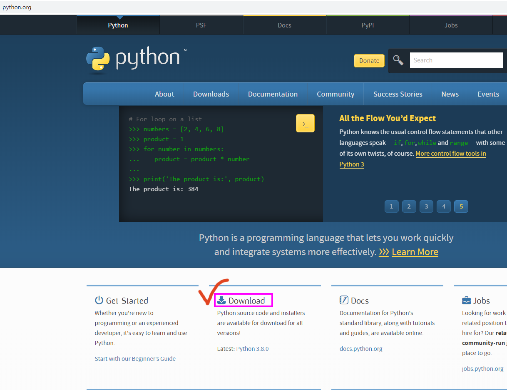The image size is (507, 390).
Task: Click the Download heading link
Action: pos(246,301)
